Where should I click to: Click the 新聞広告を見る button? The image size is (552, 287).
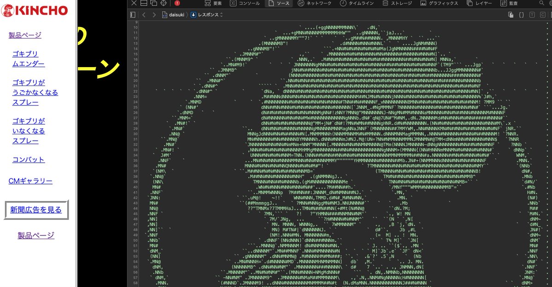36,210
